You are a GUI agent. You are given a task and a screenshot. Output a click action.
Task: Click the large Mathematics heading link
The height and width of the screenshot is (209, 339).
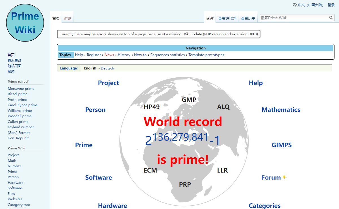pos(281,110)
